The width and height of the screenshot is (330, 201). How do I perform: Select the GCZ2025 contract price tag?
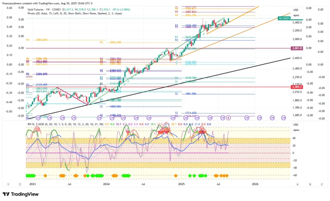click(284, 18)
